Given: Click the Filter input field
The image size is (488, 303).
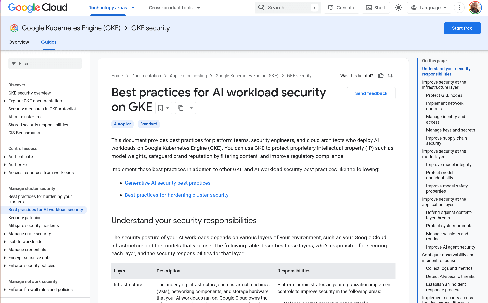Looking at the screenshot, I should (x=45, y=63).
